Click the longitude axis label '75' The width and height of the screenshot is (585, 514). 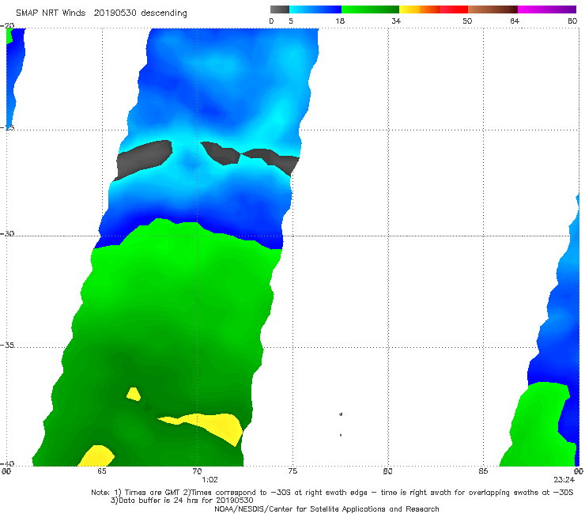292,471
